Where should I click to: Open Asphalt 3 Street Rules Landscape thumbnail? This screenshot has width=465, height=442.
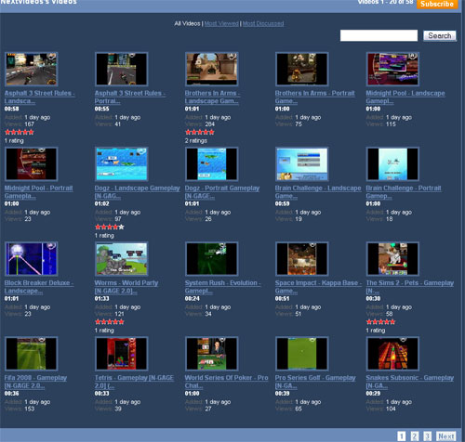(x=32, y=69)
